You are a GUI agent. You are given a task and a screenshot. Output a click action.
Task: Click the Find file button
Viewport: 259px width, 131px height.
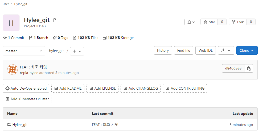(184, 50)
